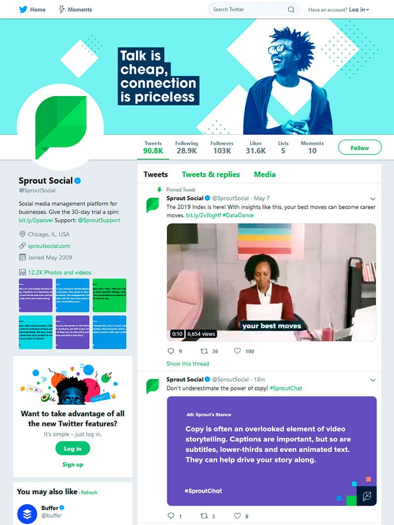This screenshot has width=394, height=525.
Task: Switch to the Tweets & replies tab
Action: pos(211,175)
